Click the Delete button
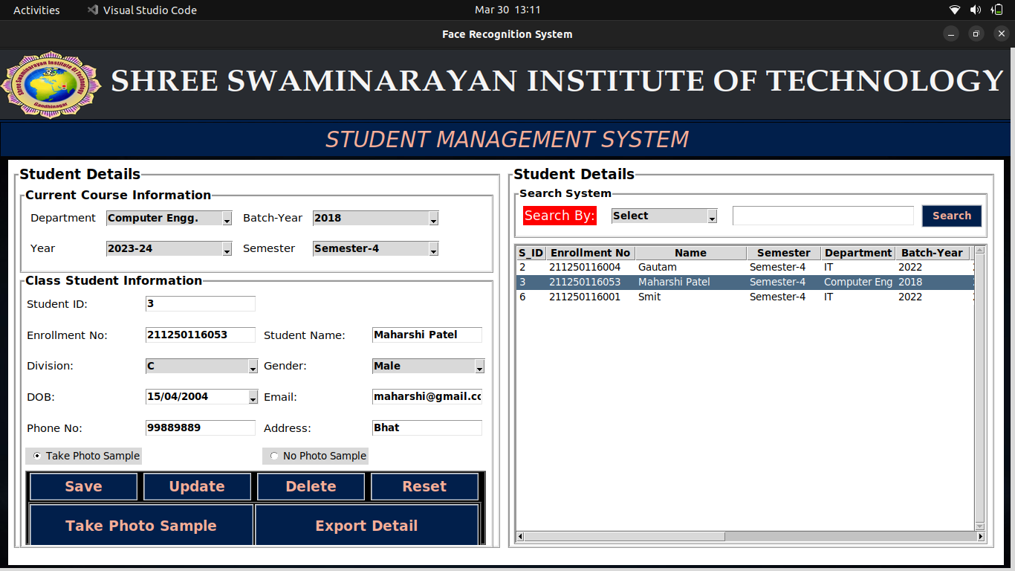Image resolution: width=1015 pixels, height=571 pixels. pos(311,486)
